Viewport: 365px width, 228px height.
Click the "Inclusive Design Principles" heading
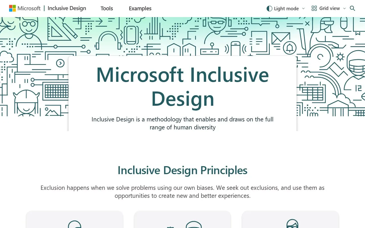tap(182, 170)
